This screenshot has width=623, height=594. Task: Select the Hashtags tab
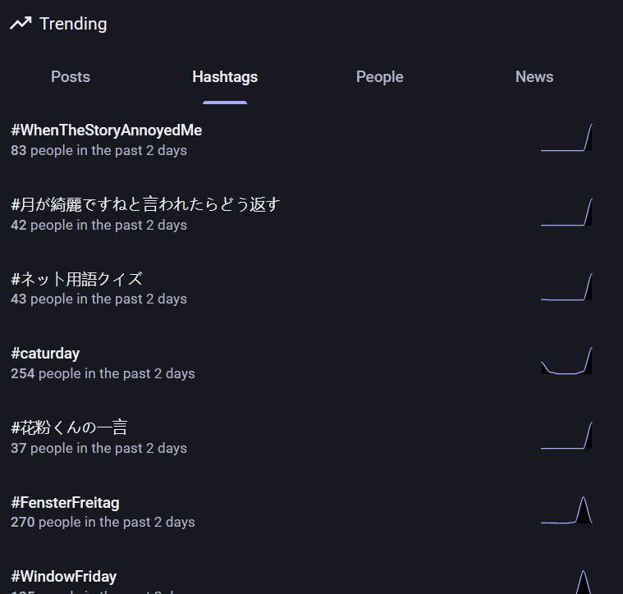coord(225,77)
